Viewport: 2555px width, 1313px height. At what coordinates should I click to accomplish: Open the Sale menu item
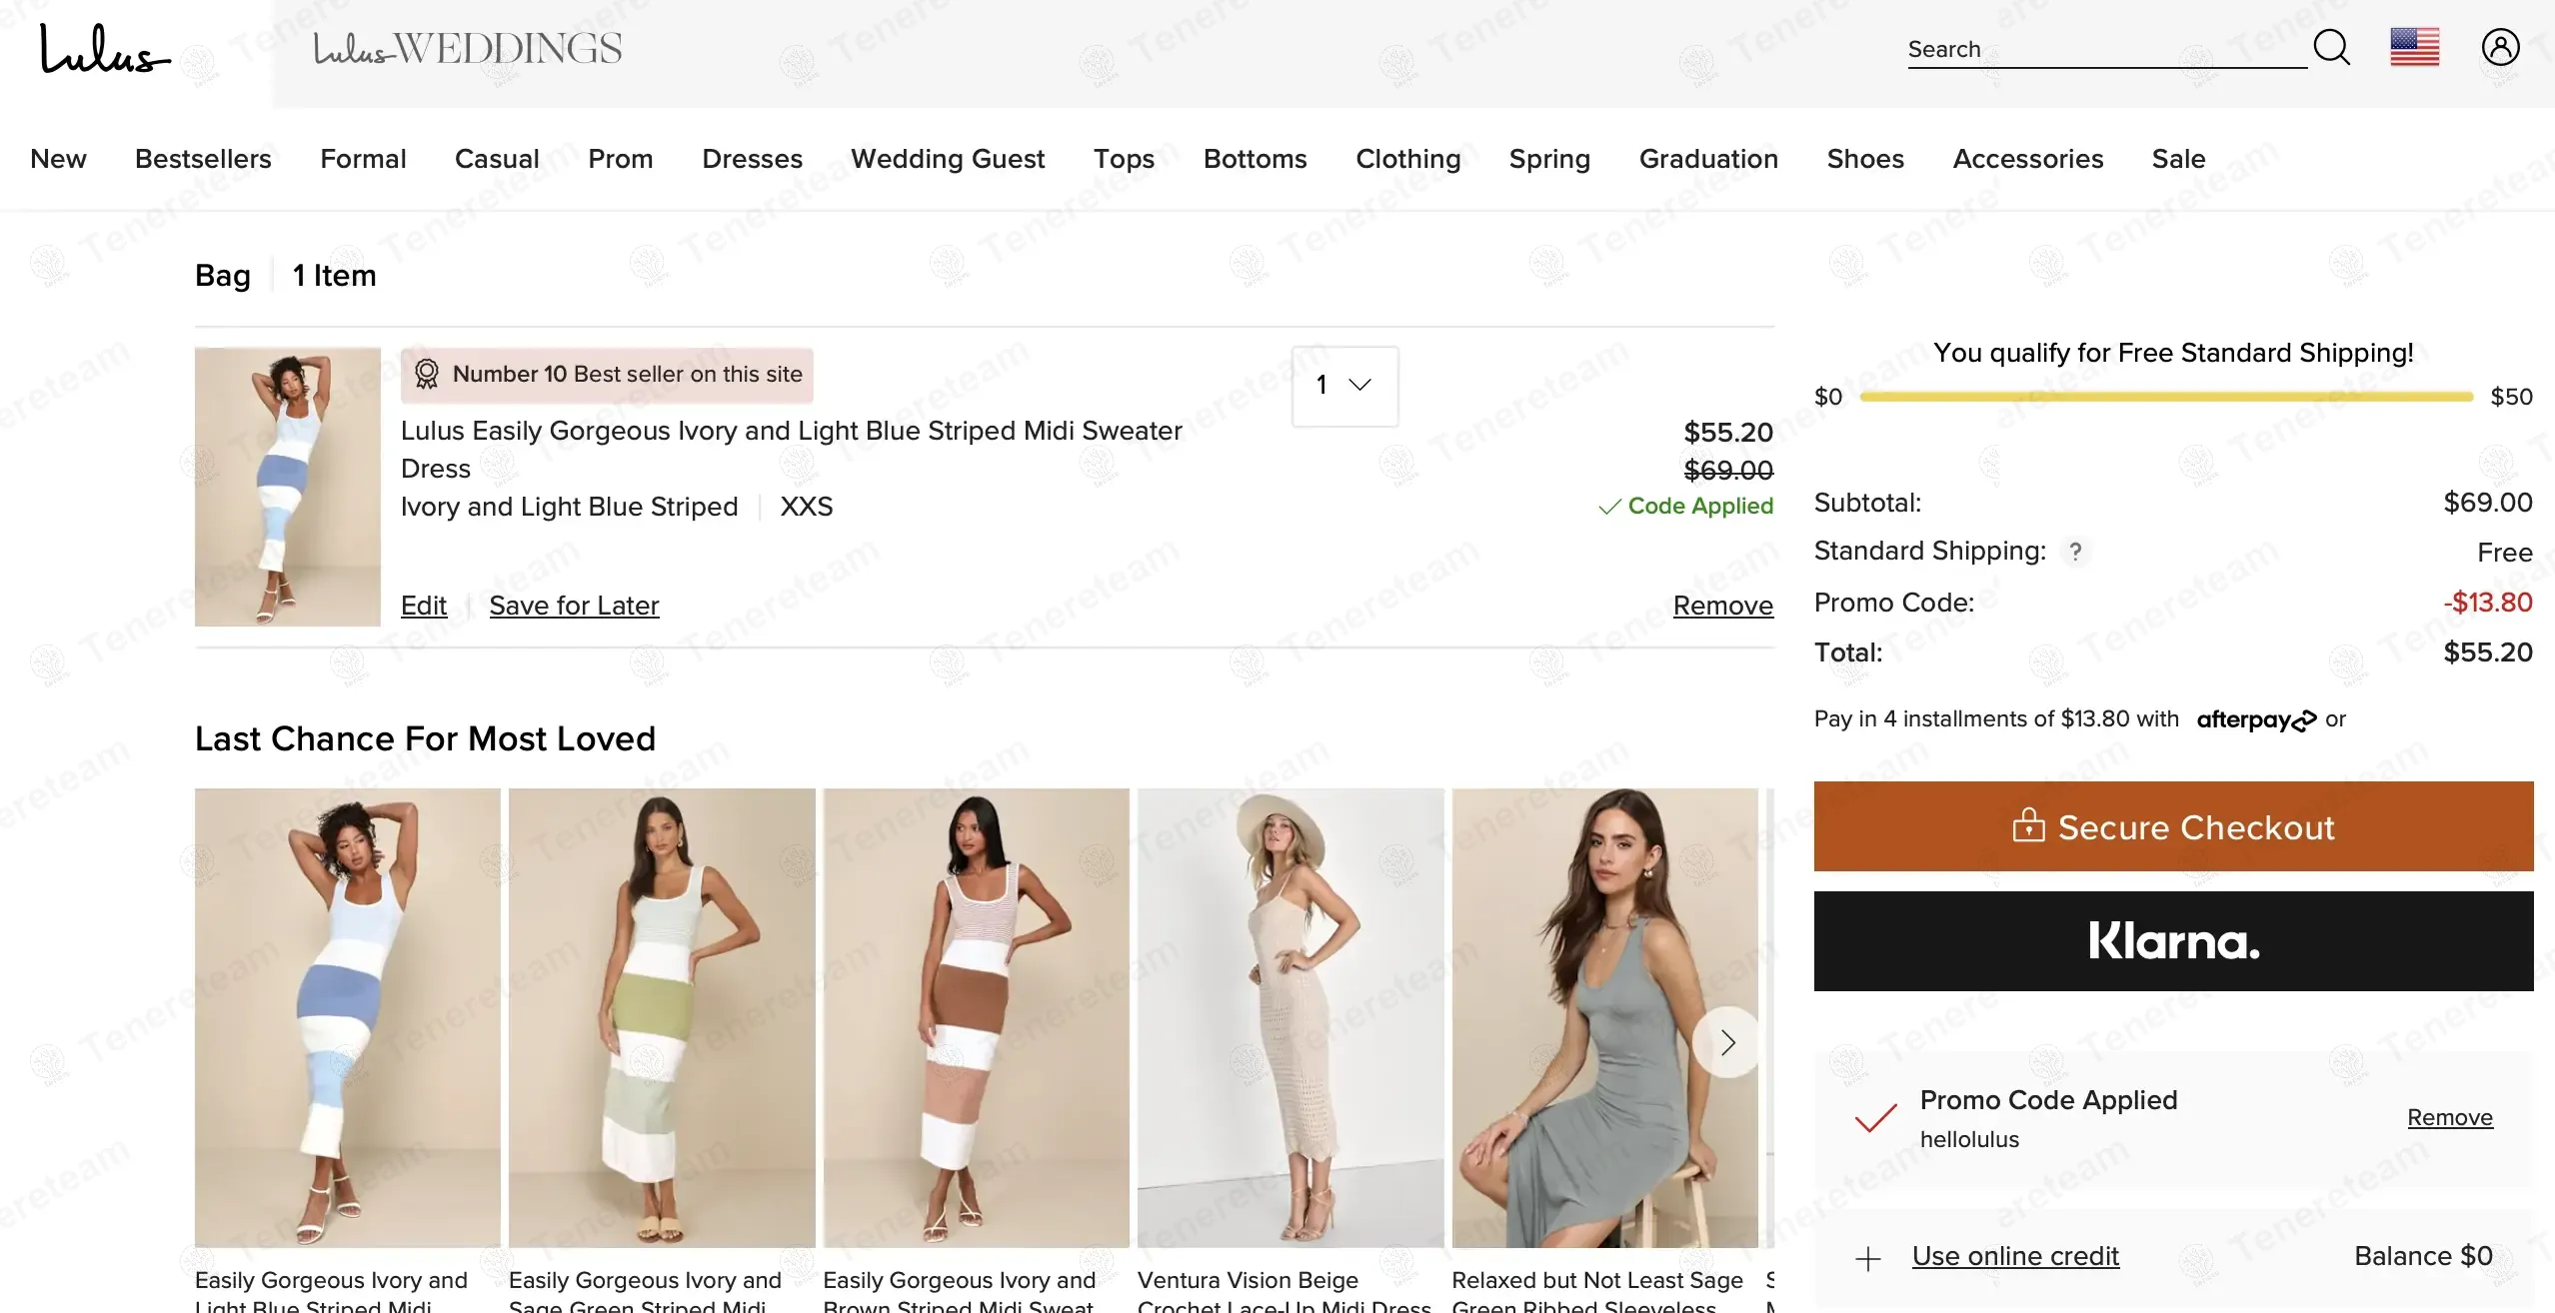pyautogui.click(x=2178, y=159)
